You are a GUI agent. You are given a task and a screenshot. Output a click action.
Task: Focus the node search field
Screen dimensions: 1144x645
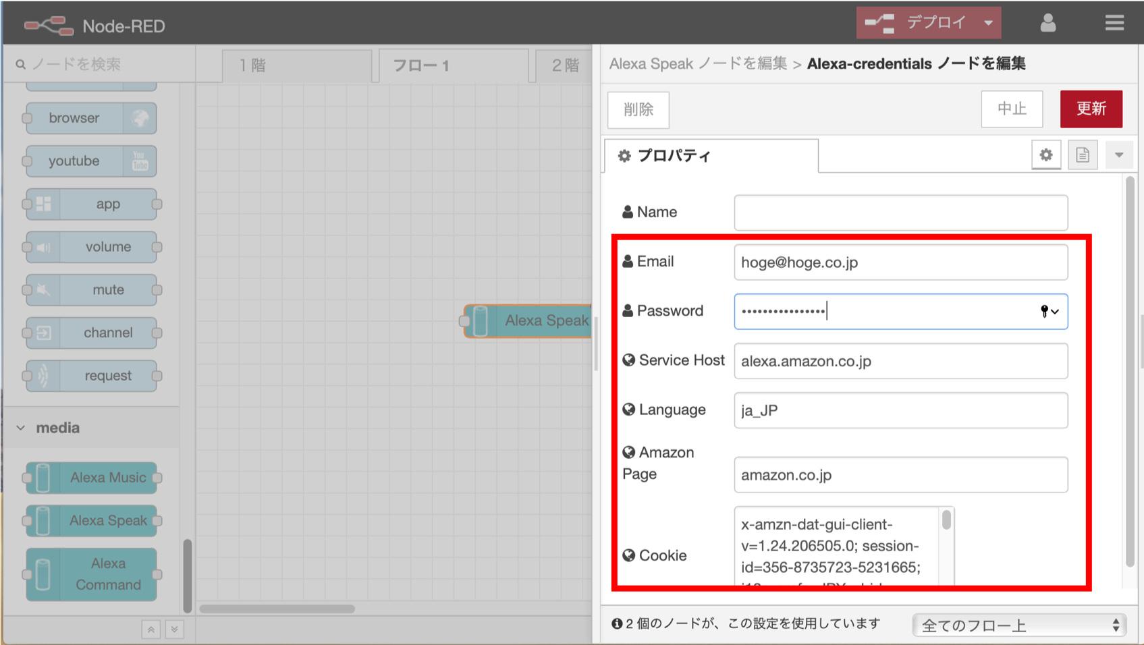(x=99, y=65)
